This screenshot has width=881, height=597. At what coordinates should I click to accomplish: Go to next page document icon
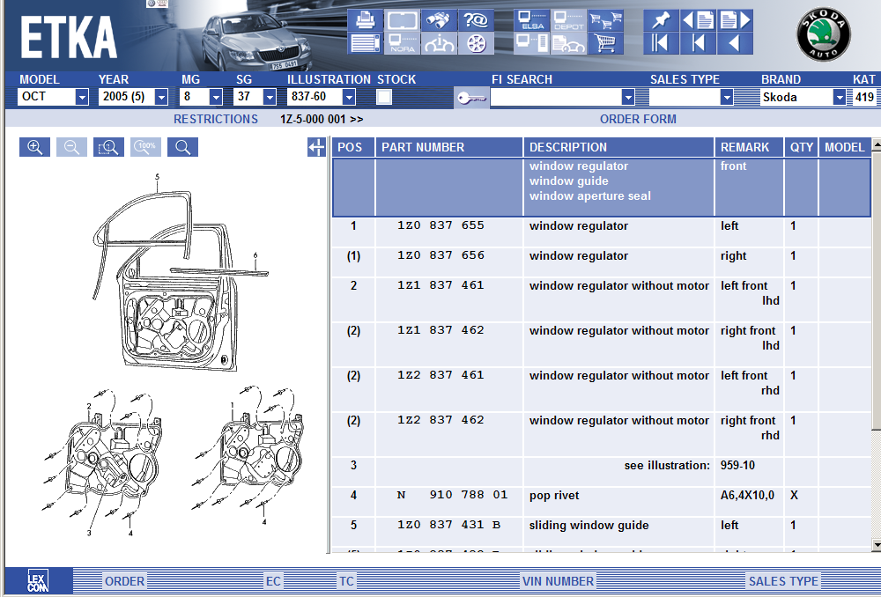735,20
